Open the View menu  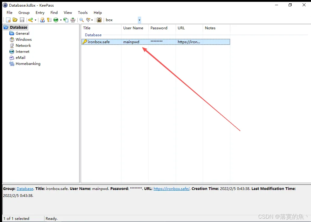68,12
